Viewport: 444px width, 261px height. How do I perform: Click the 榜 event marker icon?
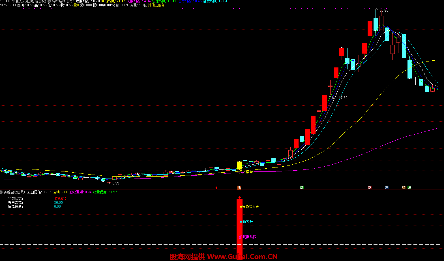coord(404,188)
